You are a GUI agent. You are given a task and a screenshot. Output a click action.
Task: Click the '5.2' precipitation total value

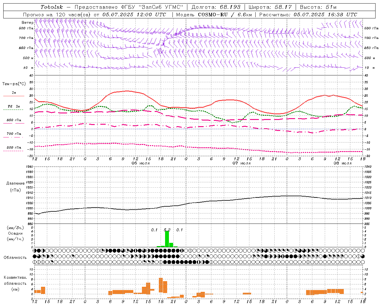[x=167, y=230]
